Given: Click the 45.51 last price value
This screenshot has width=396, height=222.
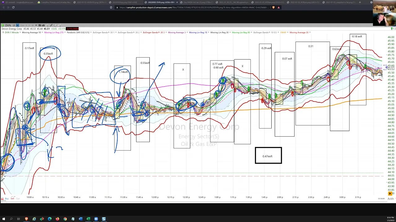Looking at the screenshot, I should click(47, 29).
